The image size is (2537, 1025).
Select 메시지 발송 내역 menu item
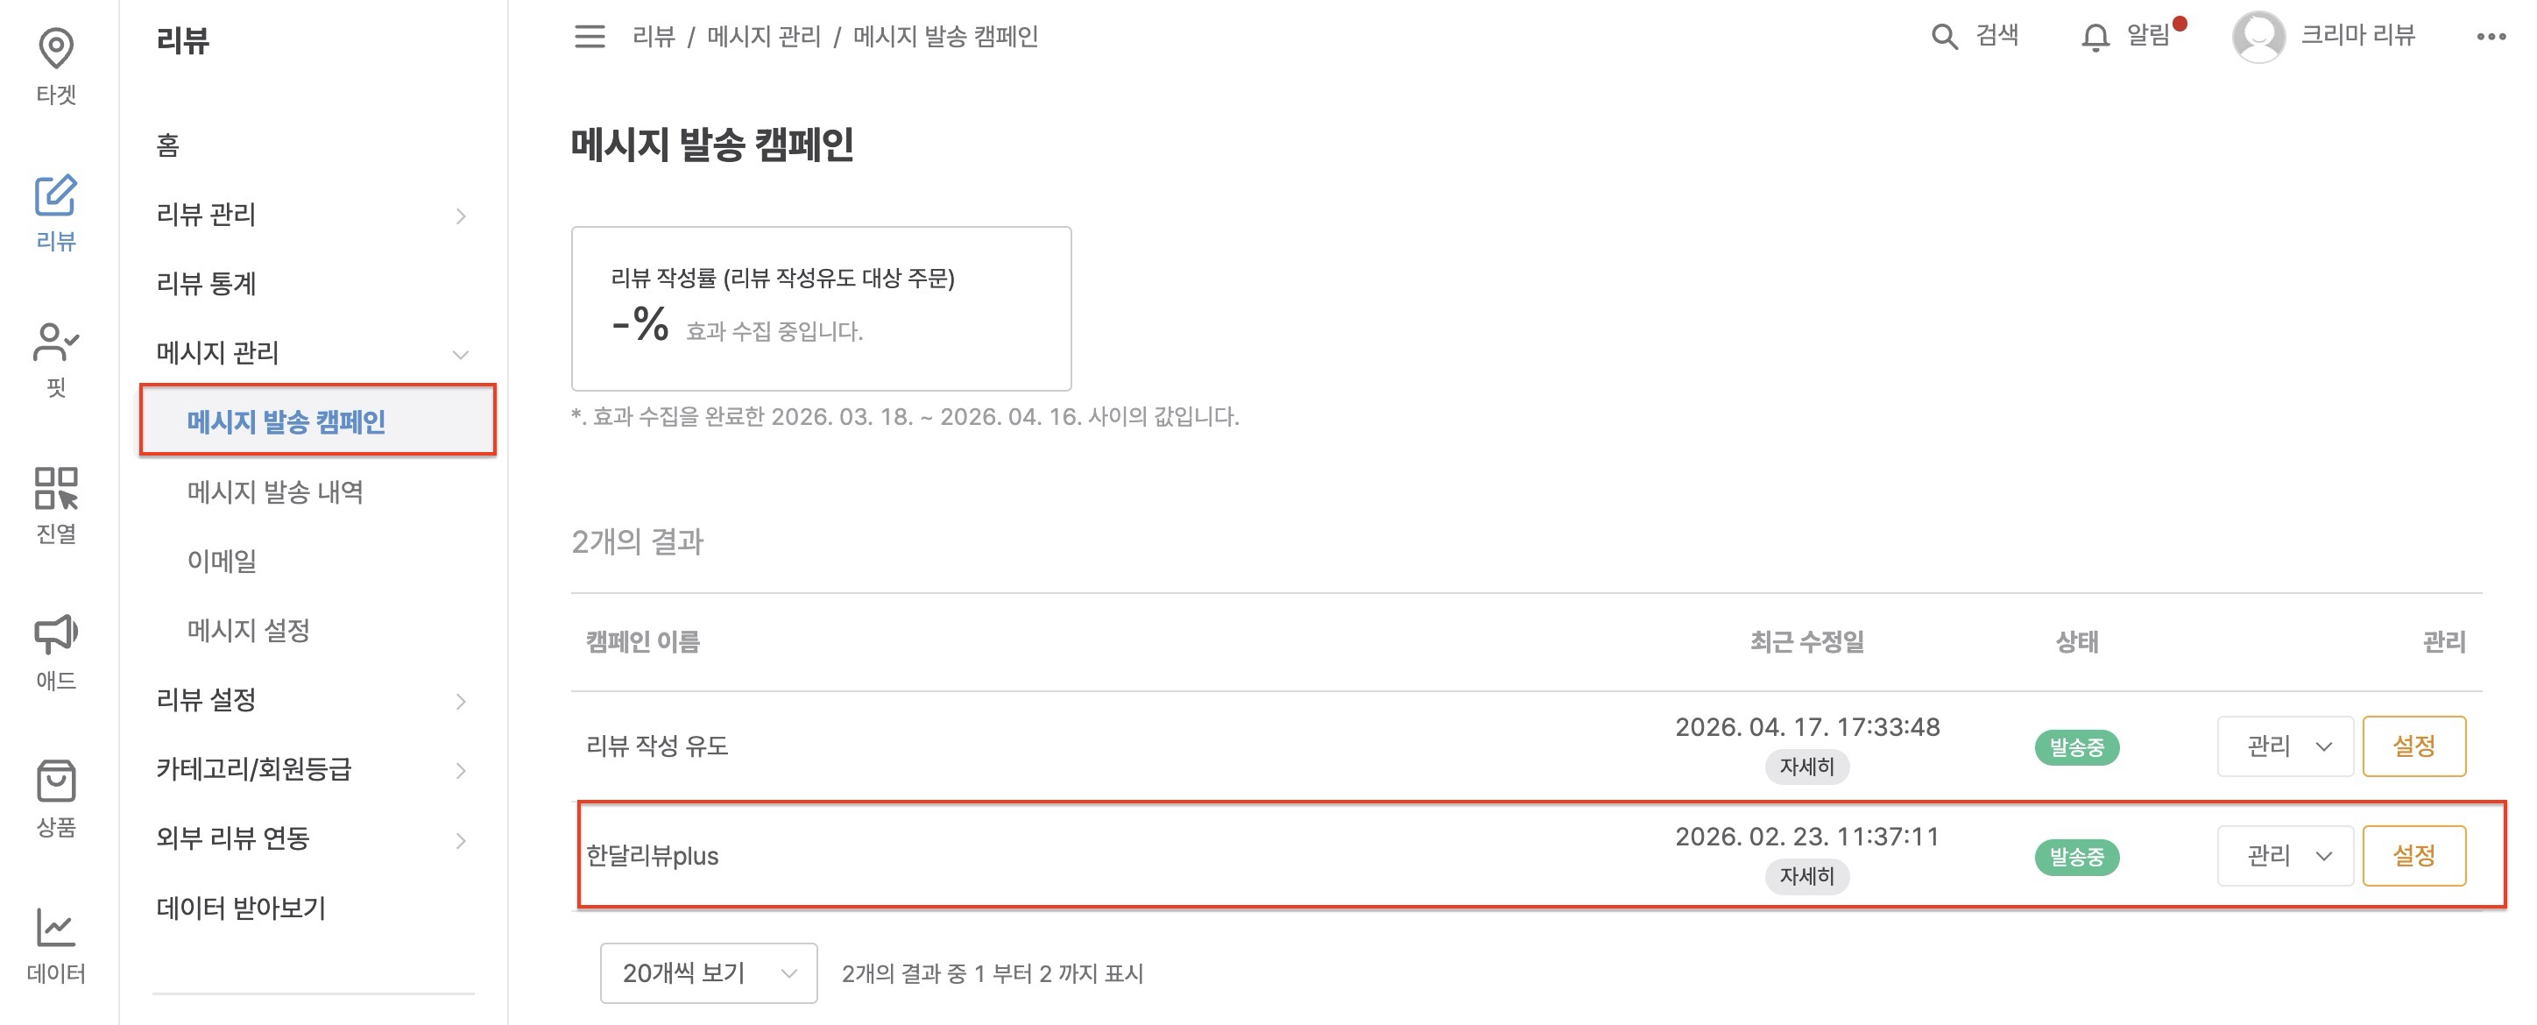[276, 491]
